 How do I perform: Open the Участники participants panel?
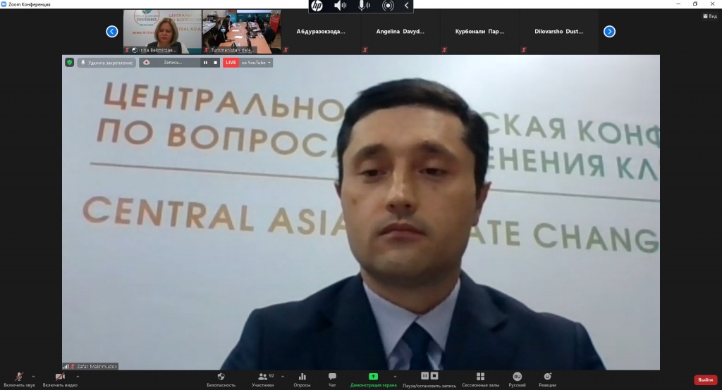coord(263,377)
